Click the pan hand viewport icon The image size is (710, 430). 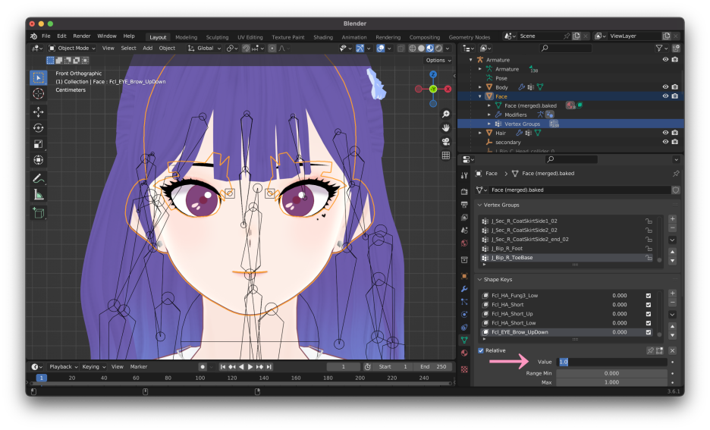(446, 127)
